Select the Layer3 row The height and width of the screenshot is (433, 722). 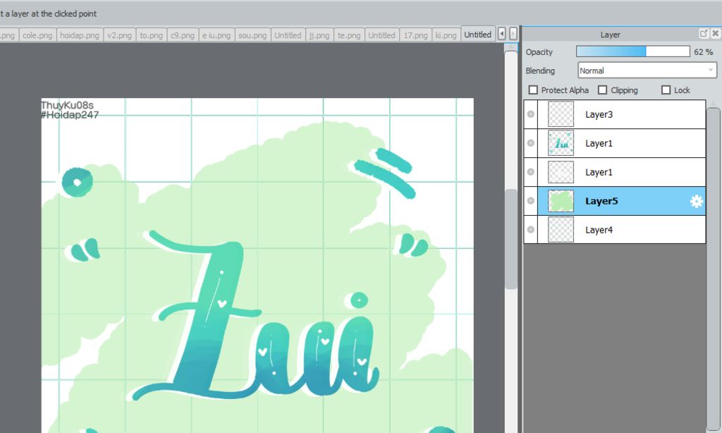pos(615,114)
